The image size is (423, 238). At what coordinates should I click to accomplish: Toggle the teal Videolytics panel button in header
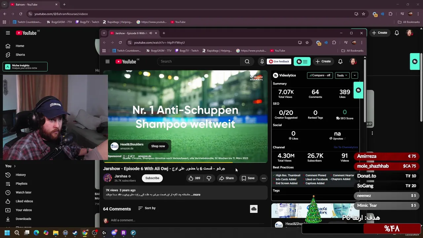pos(302,61)
